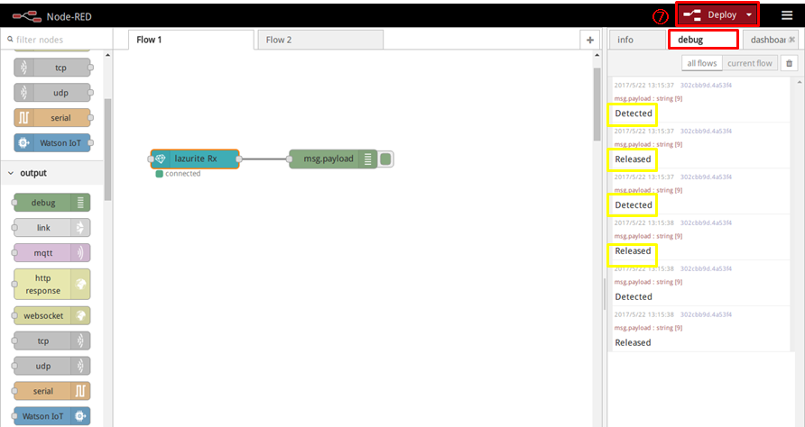
Task: Click the connected status under lazurite Rx
Action: 178,174
